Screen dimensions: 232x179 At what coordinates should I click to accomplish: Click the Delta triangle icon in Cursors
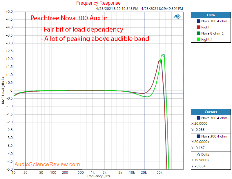198,154
